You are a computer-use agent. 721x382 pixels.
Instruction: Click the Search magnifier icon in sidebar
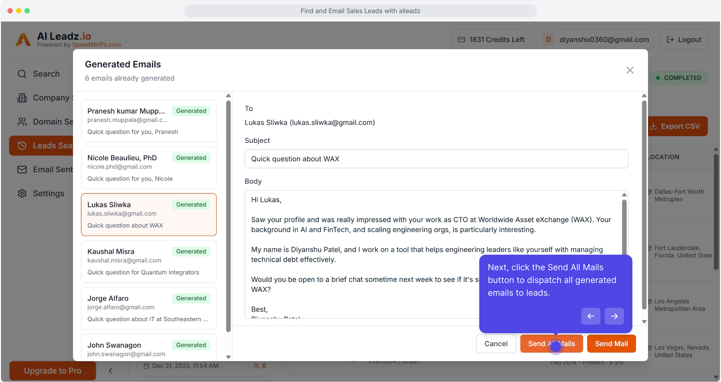point(22,74)
